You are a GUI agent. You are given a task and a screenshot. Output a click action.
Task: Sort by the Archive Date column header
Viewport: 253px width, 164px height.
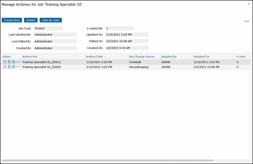coord(94,56)
